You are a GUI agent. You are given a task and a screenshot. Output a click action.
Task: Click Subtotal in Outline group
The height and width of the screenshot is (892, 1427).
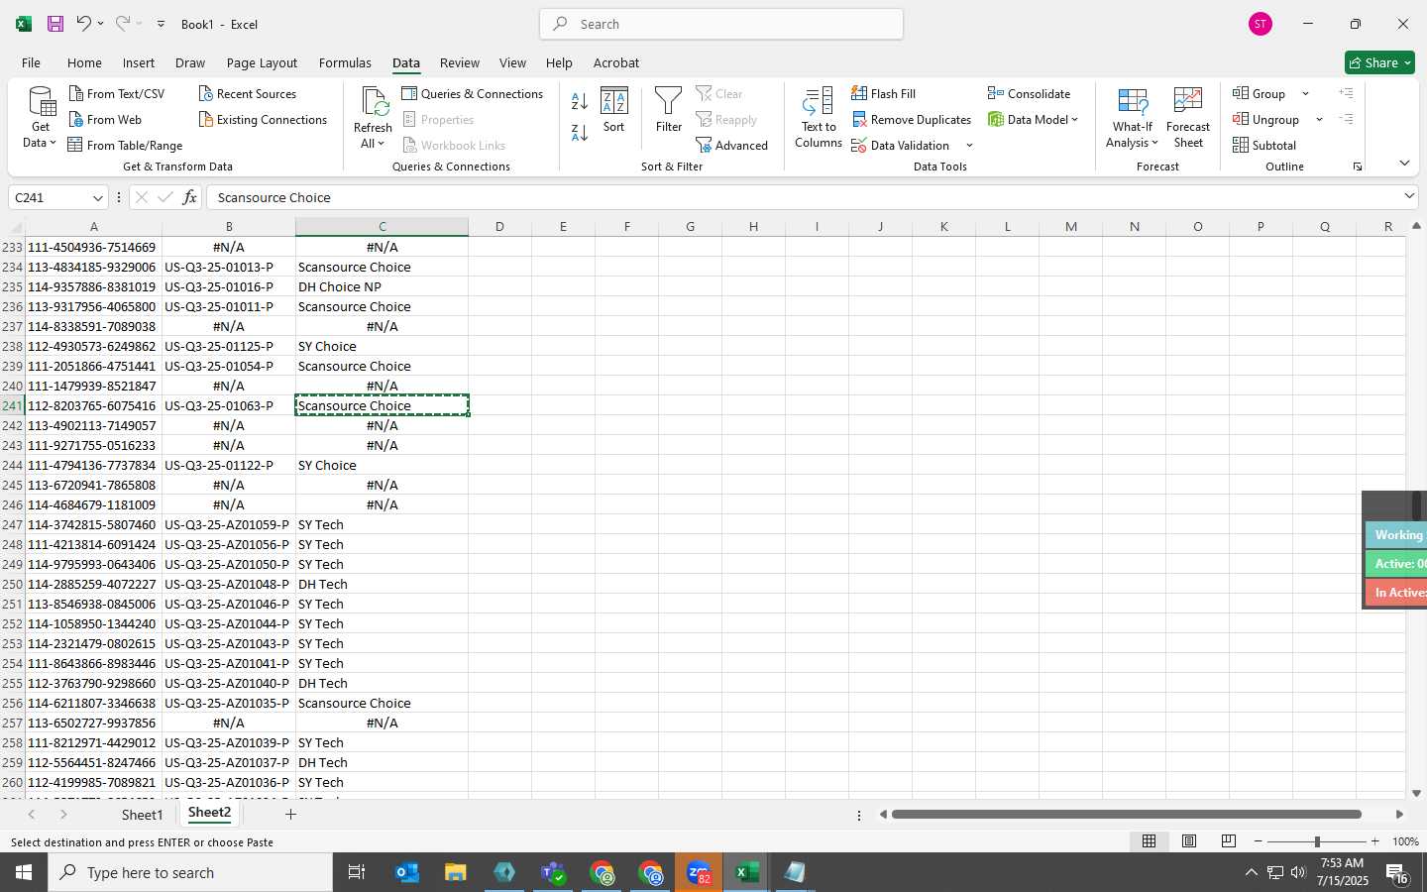click(1264, 145)
